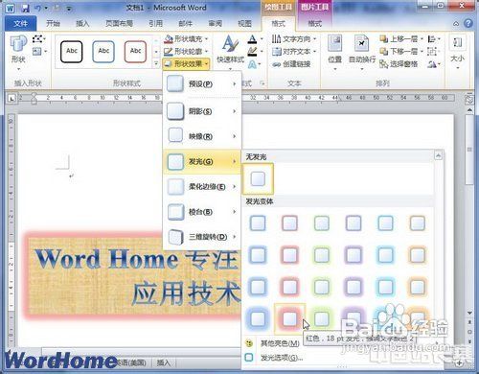Open the 三维旋转(D) 3-D rotation submenu

coord(202,237)
